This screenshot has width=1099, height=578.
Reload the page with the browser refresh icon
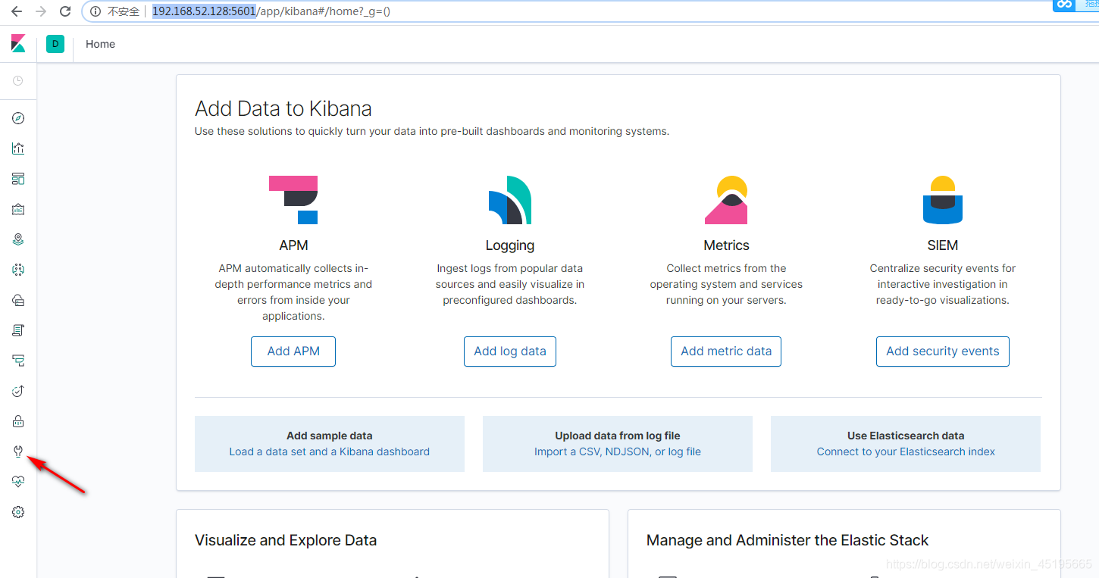pyautogui.click(x=65, y=11)
